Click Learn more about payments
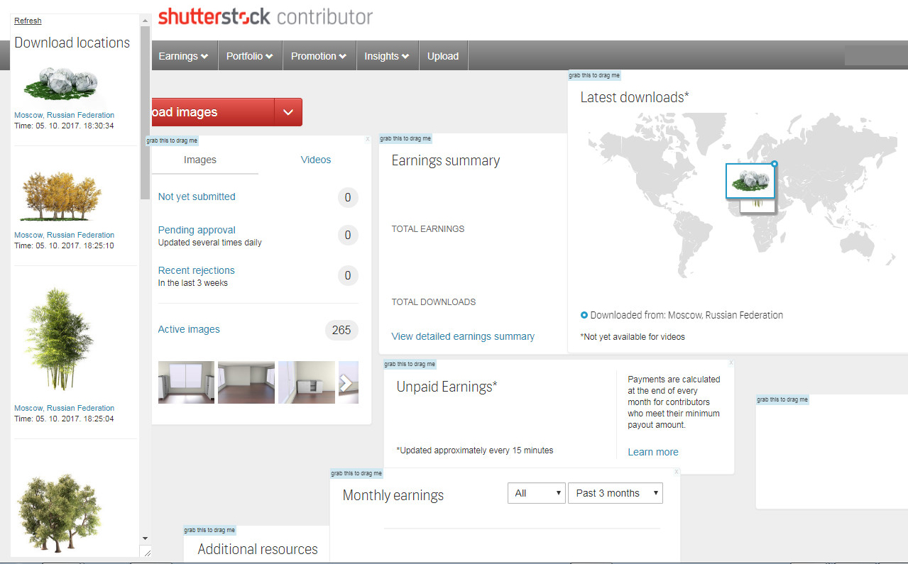 [x=652, y=452]
